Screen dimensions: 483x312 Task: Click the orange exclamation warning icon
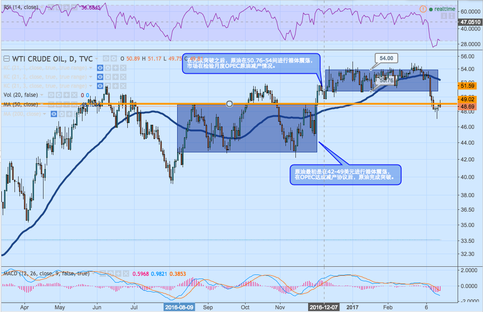point(423,9)
